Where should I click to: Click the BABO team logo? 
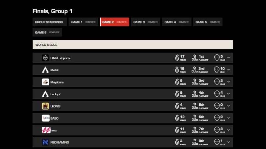[46, 118]
